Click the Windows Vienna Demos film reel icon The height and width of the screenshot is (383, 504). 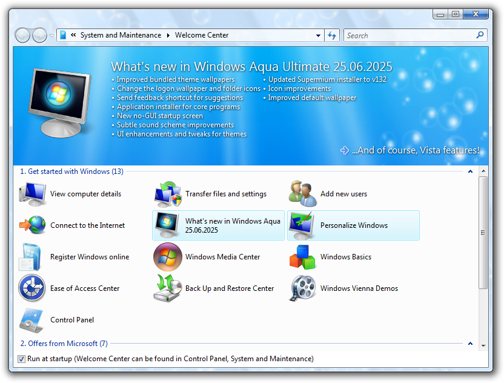[302, 288]
